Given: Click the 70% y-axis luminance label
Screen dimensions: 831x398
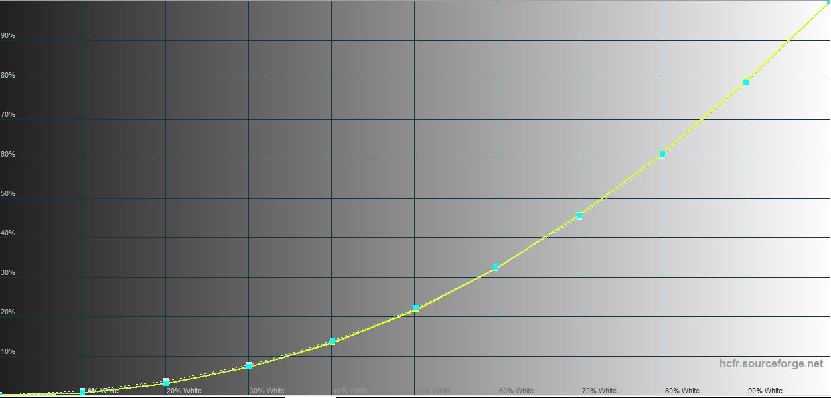Looking at the screenshot, I should [8, 115].
